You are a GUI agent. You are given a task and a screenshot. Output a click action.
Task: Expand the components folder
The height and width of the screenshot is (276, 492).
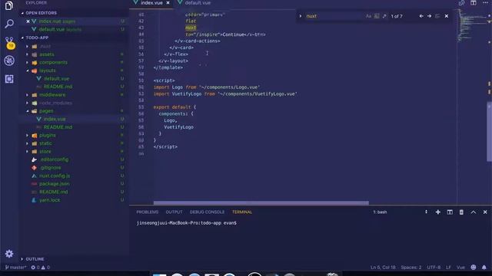[53, 63]
